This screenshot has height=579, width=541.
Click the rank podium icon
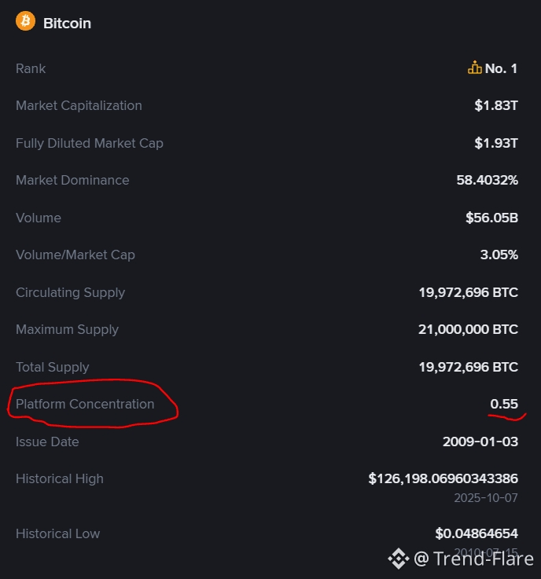[x=474, y=68]
